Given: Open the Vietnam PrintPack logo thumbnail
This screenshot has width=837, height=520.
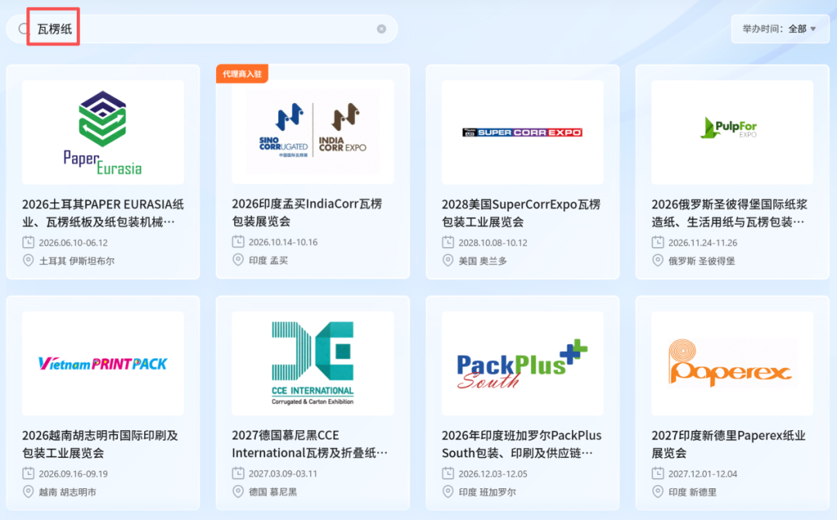Looking at the screenshot, I should (x=103, y=363).
